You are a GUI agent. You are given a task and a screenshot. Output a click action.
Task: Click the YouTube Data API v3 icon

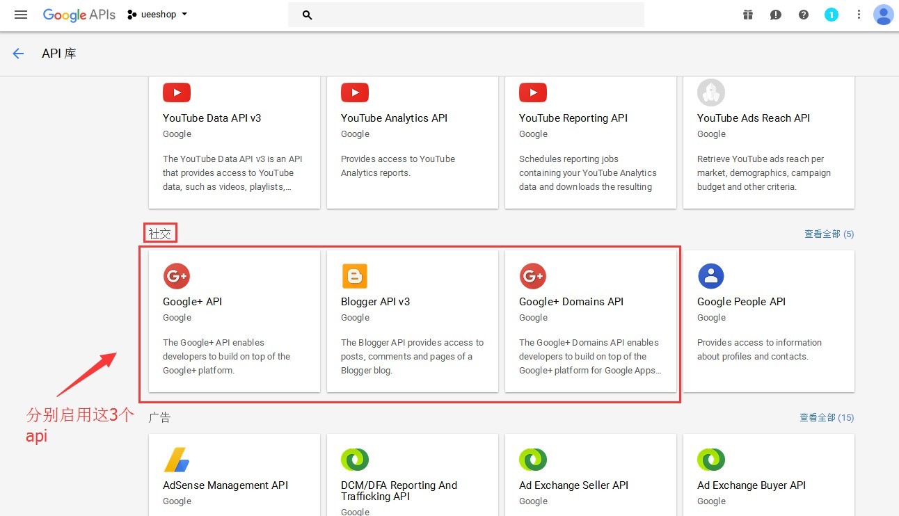tap(177, 92)
